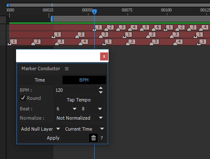Open the Current Time dropdown

click(85, 129)
